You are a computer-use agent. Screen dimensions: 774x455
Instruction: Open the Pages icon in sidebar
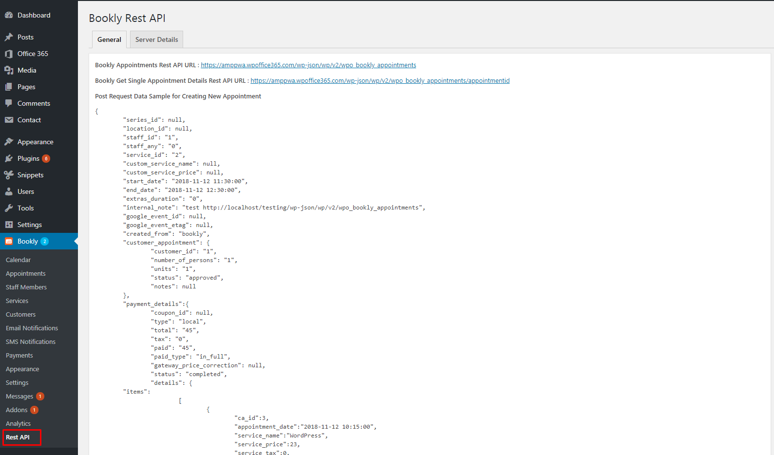pos(9,87)
